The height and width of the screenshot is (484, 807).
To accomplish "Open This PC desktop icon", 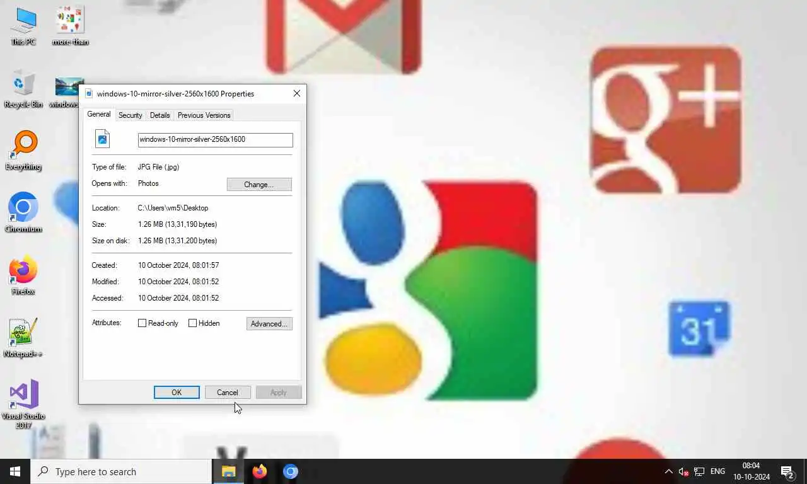I will [x=23, y=26].
